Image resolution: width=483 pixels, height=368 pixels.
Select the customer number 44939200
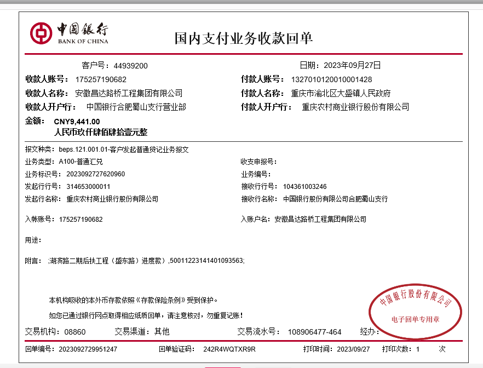click(130, 66)
